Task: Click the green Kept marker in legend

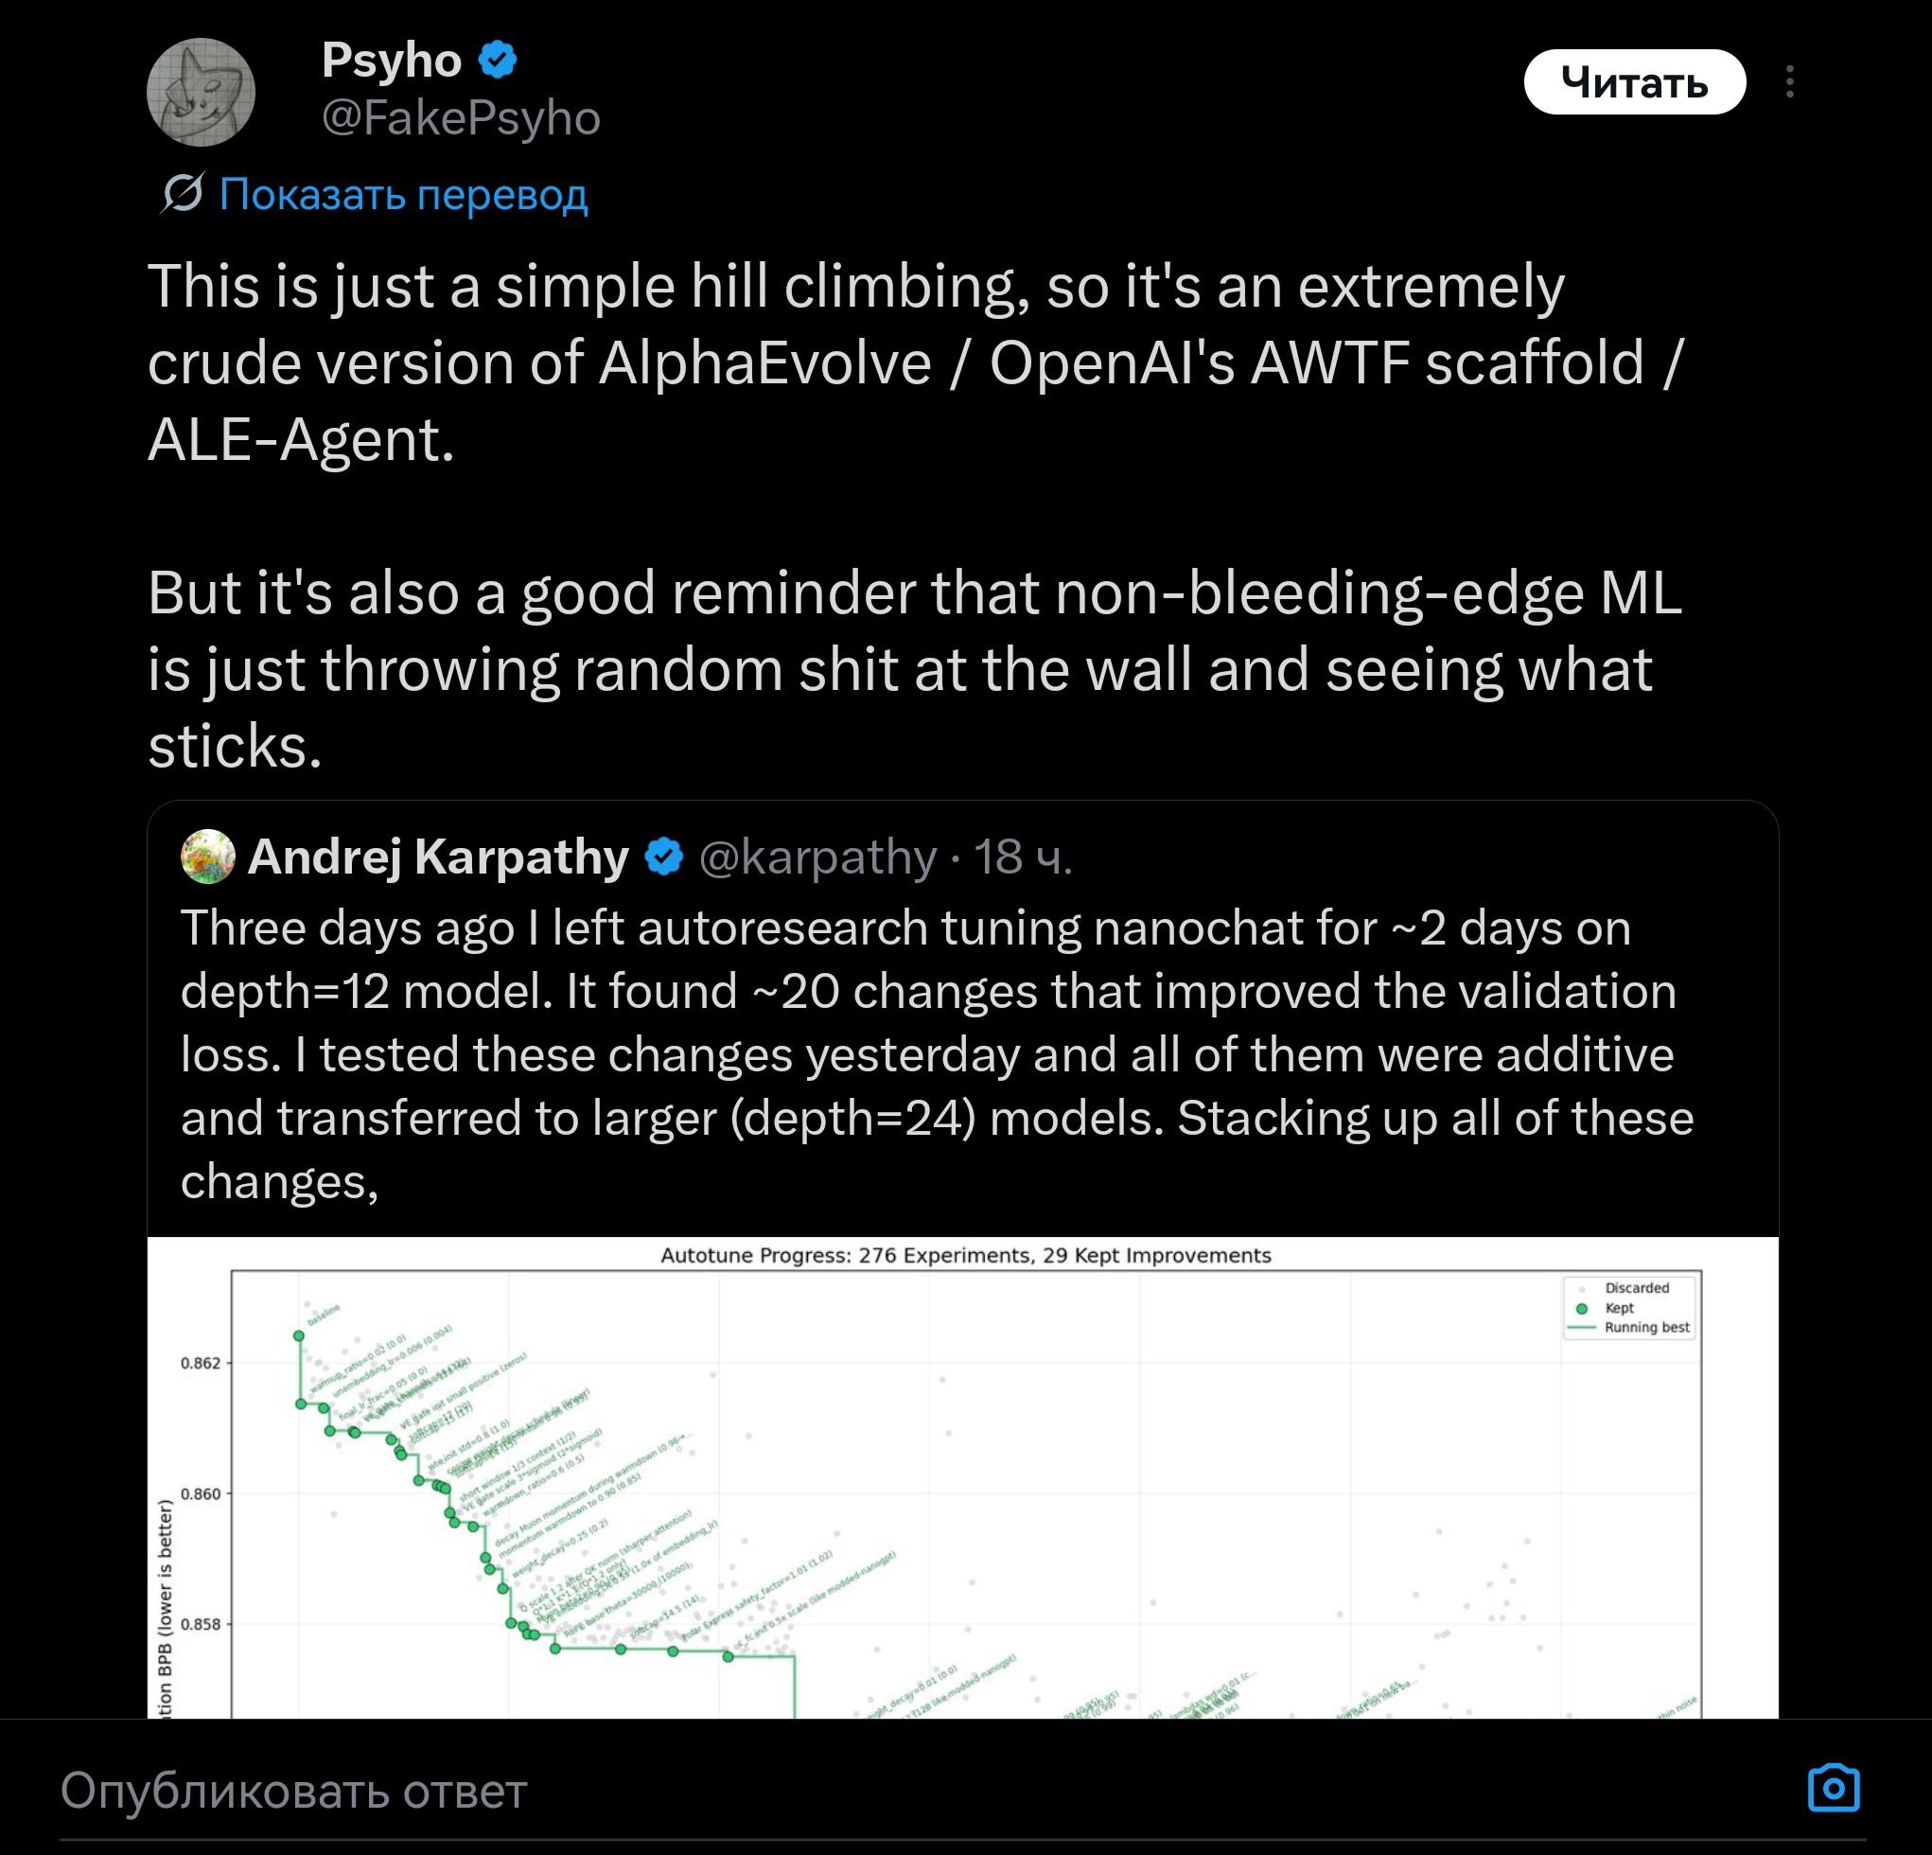Action: (1582, 1308)
